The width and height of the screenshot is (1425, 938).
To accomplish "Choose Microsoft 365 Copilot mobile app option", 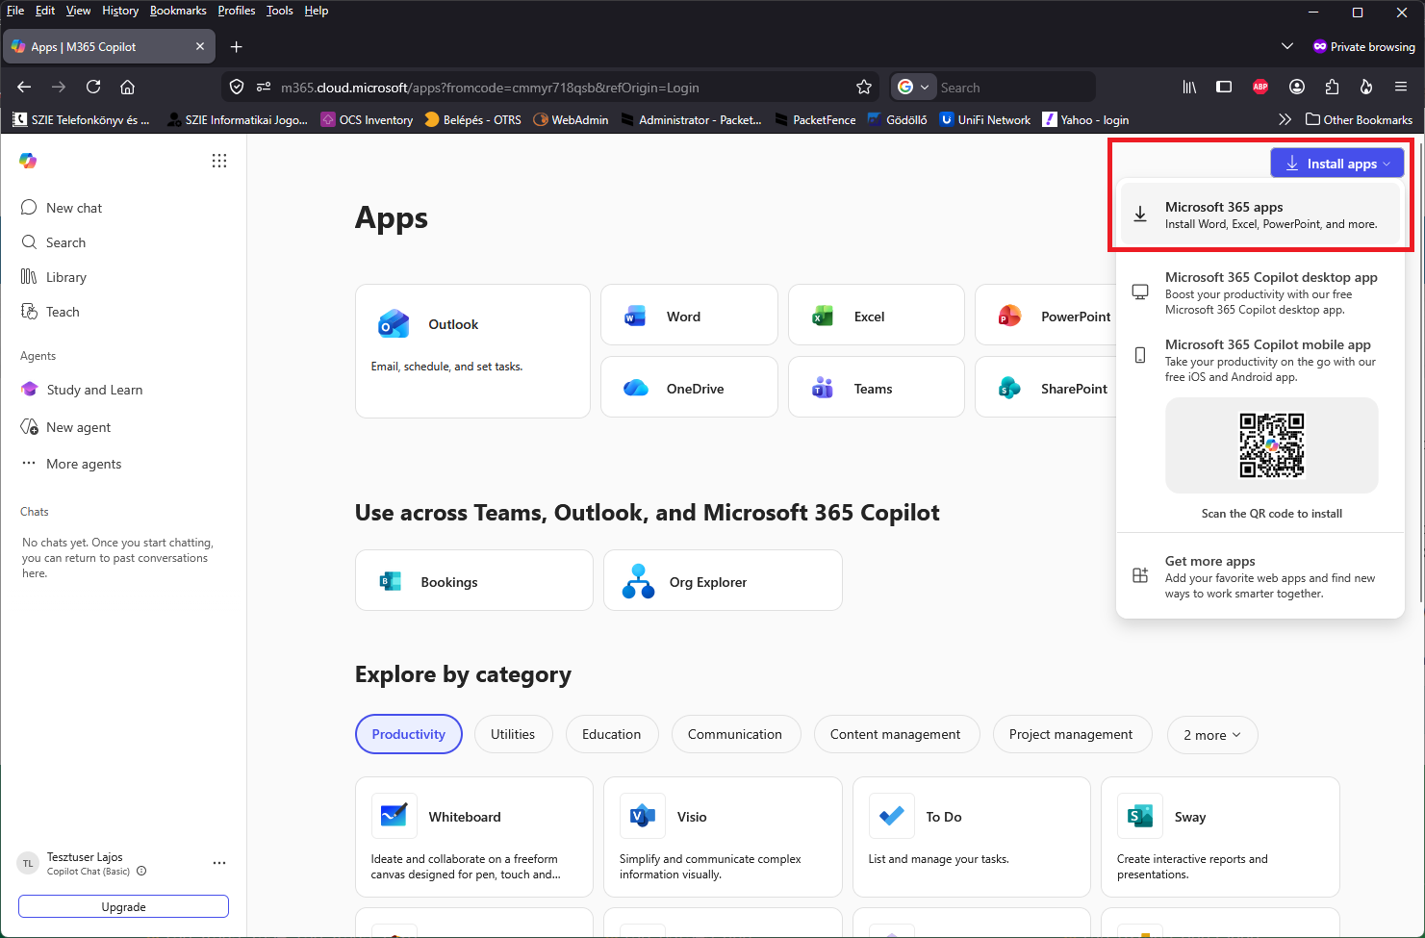I will pyautogui.click(x=1260, y=360).
